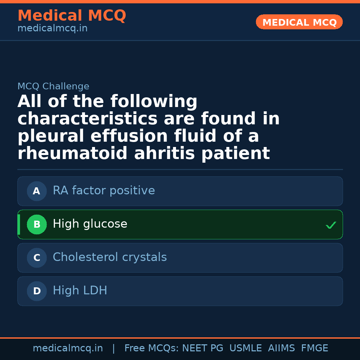
Task: Click the orange MEDICAL MCQ badge
Action: pyautogui.click(x=299, y=22)
